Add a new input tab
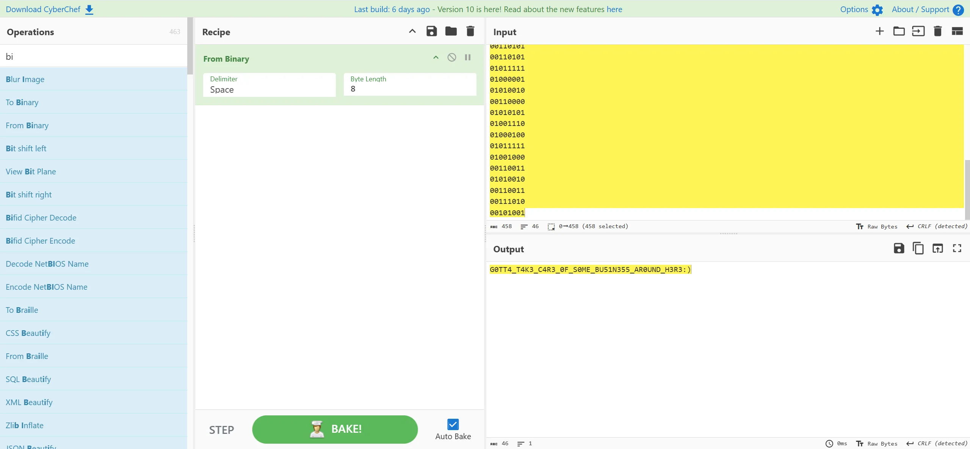Screen dimensions: 970x449 [x=879, y=31]
